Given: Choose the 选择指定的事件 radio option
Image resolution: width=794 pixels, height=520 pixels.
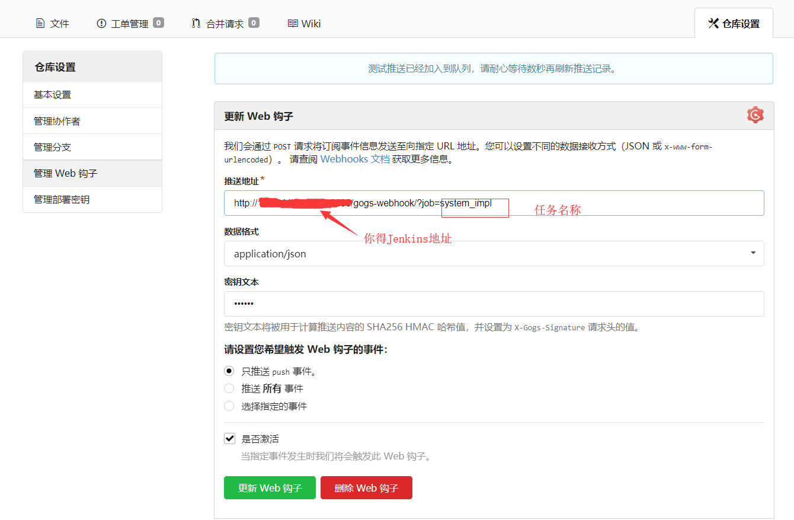Looking at the screenshot, I should [x=229, y=406].
